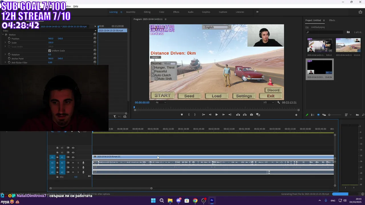Open Comparison View button
This screenshot has width=365, height=205.
tap(258, 115)
